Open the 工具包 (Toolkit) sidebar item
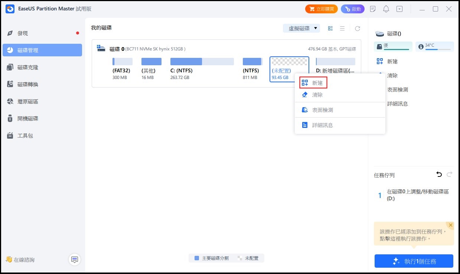Viewport: 460px width, 274px height. pyautogui.click(x=25, y=136)
